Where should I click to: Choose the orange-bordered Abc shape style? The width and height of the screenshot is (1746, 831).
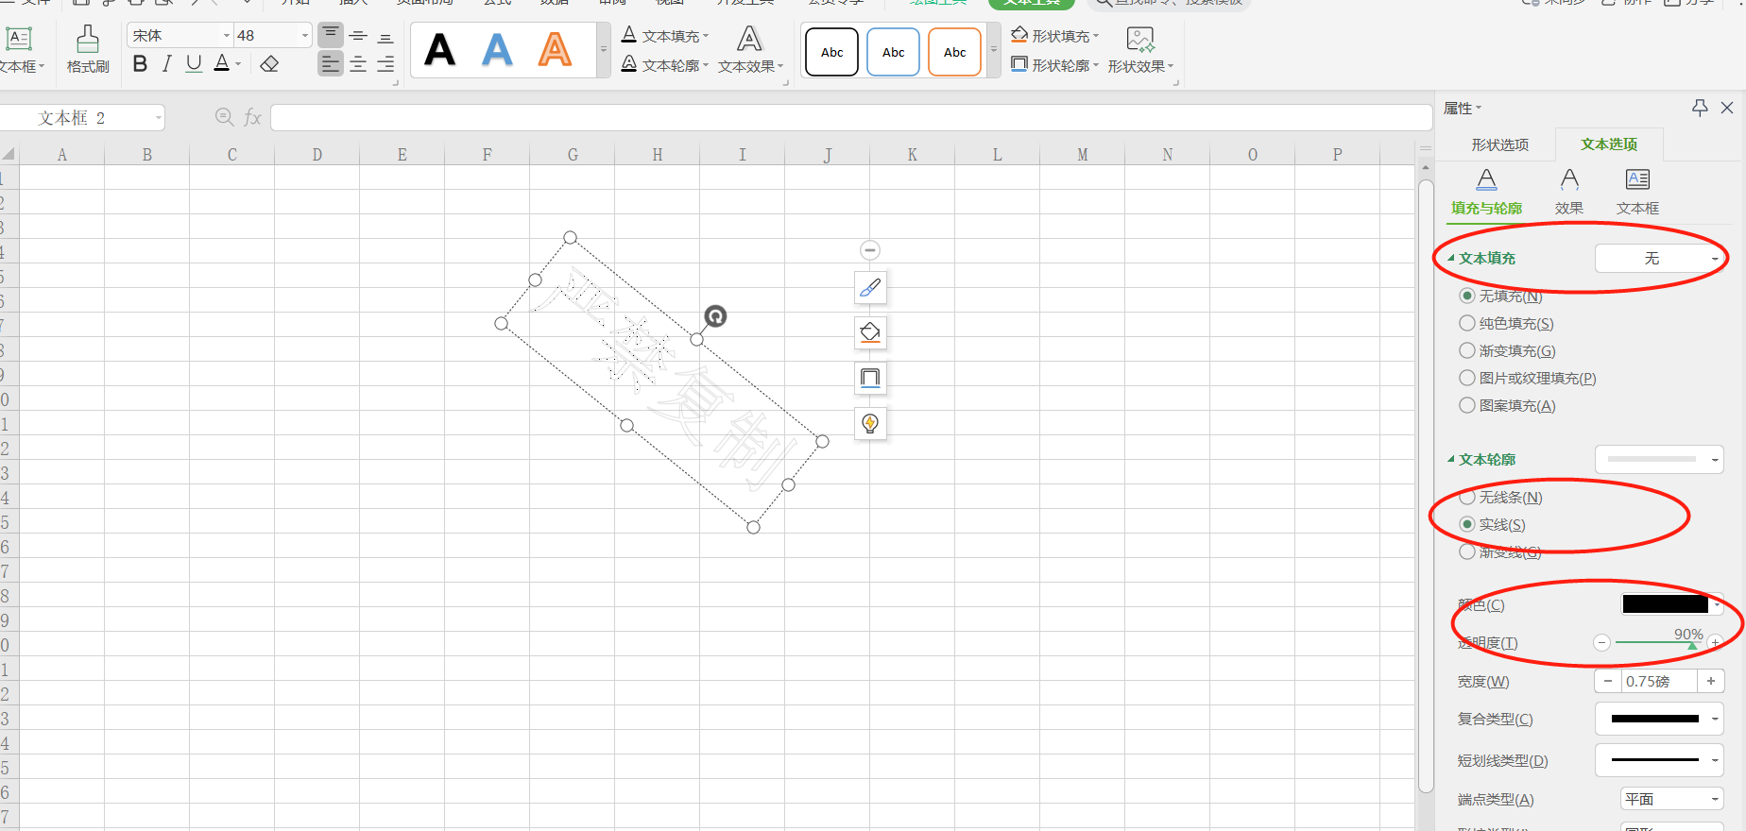tap(955, 52)
